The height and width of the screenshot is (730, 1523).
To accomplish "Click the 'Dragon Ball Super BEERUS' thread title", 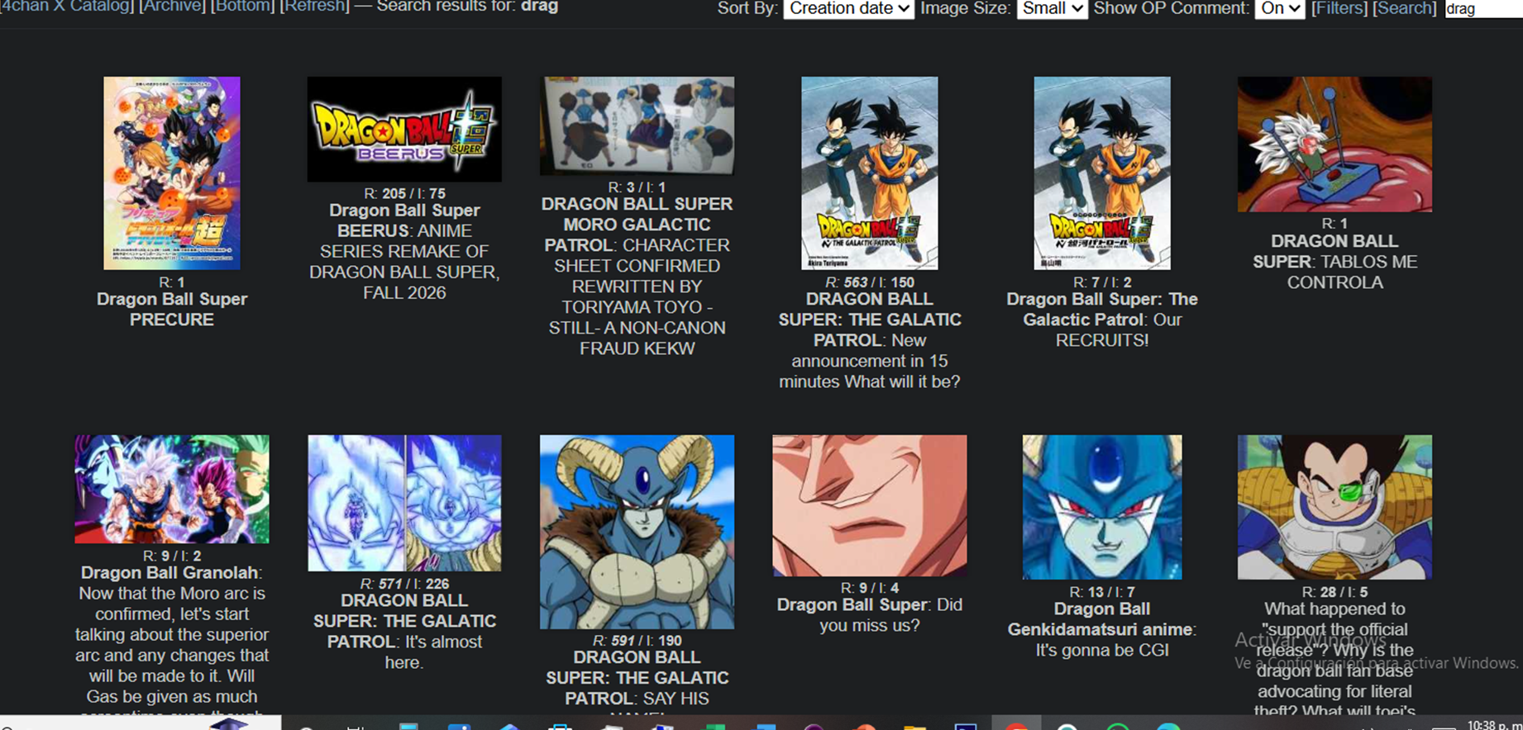I will (x=404, y=220).
